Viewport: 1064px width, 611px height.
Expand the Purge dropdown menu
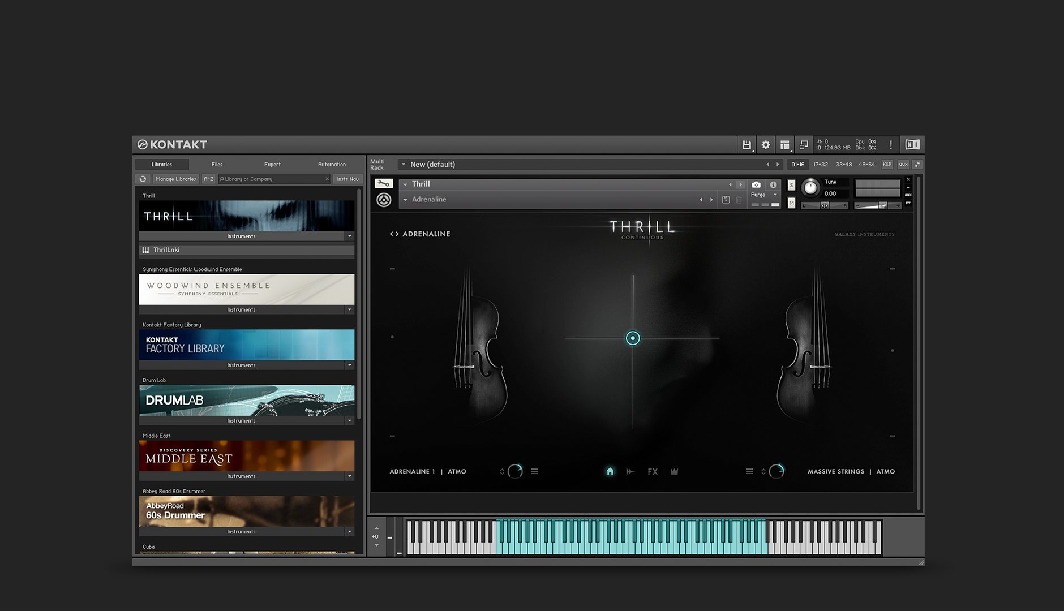[x=764, y=195]
